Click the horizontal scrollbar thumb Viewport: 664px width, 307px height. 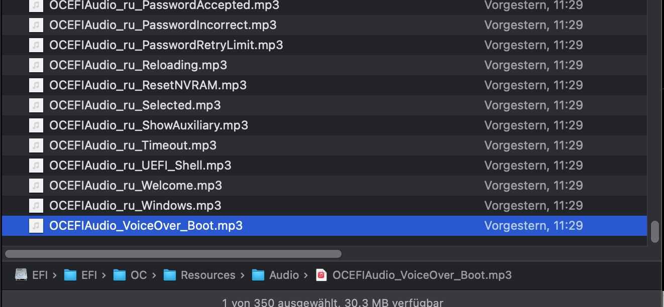(173, 254)
